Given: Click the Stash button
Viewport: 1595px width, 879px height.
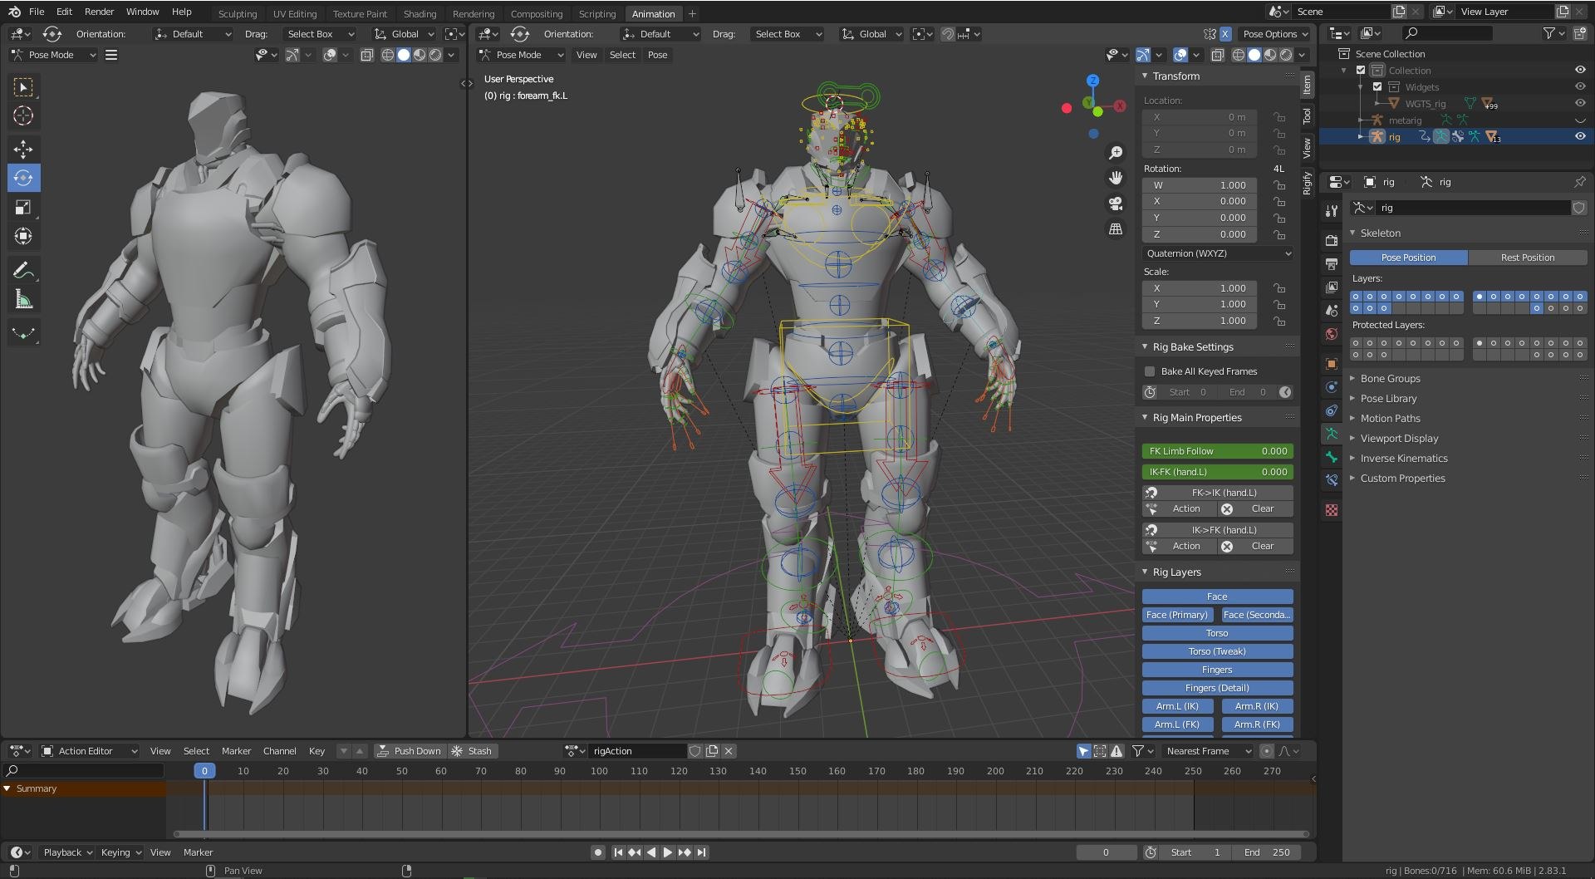Looking at the screenshot, I should coord(472,751).
